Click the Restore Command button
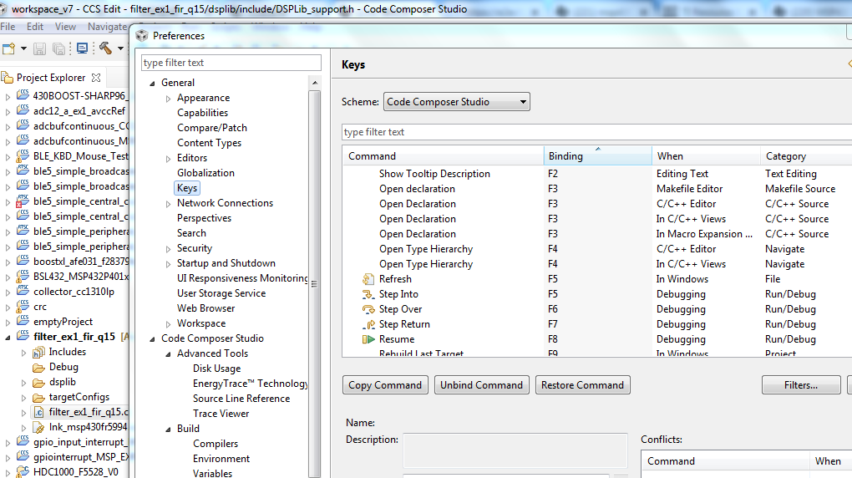Screen dimensions: 852x478 point(582,385)
